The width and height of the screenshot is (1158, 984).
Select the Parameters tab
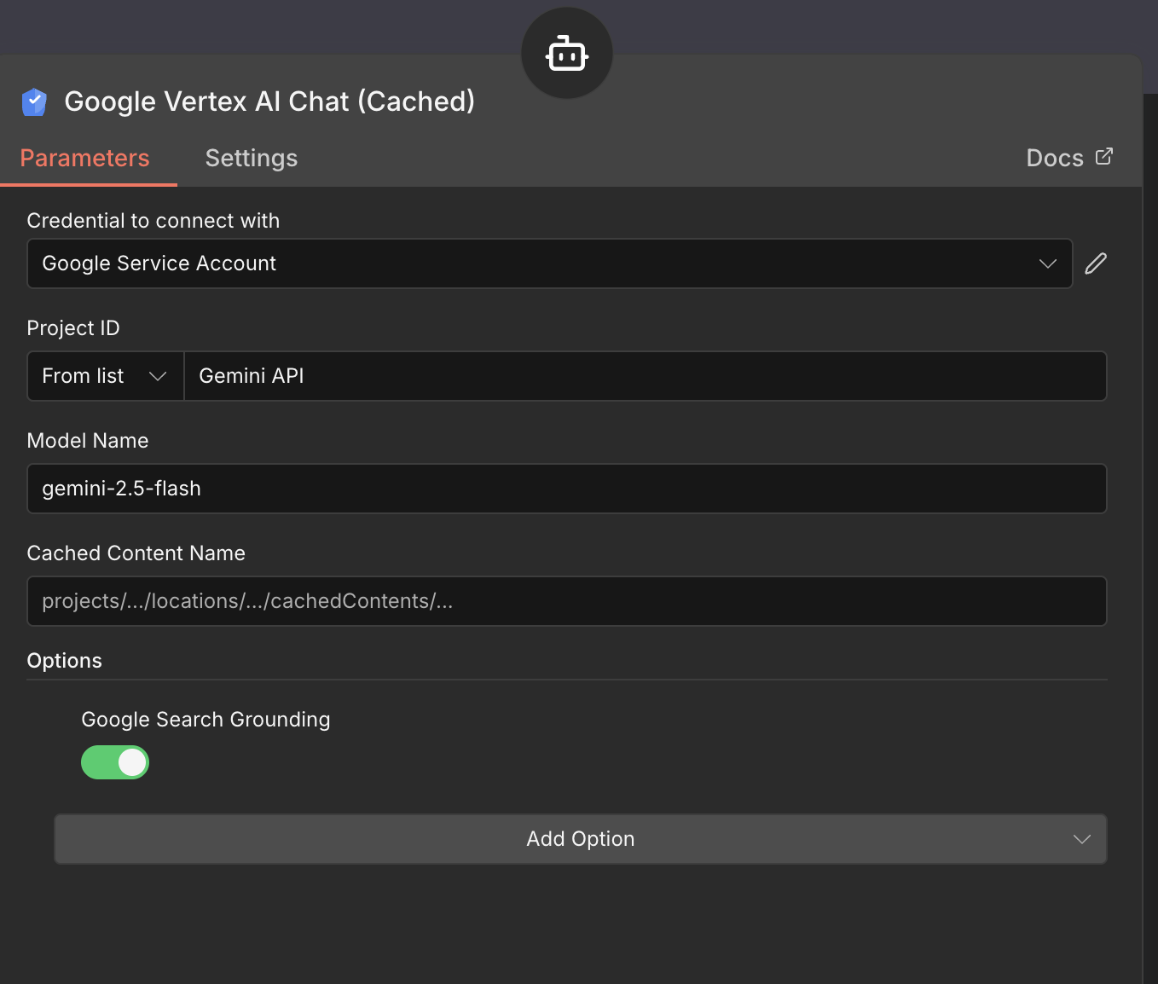point(85,159)
